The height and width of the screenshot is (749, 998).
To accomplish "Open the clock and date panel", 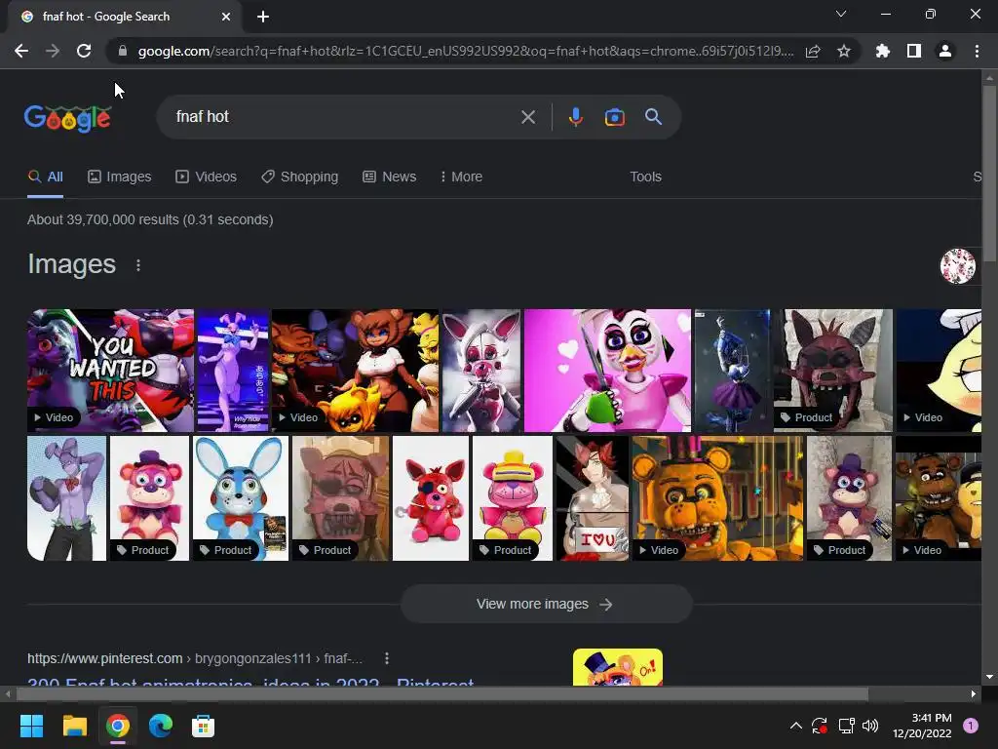I will (x=922, y=726).
